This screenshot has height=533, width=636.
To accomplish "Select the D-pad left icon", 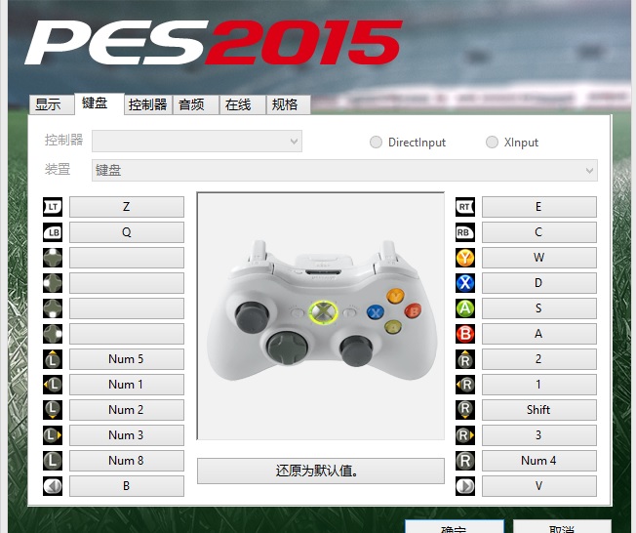I will [53, 283].
